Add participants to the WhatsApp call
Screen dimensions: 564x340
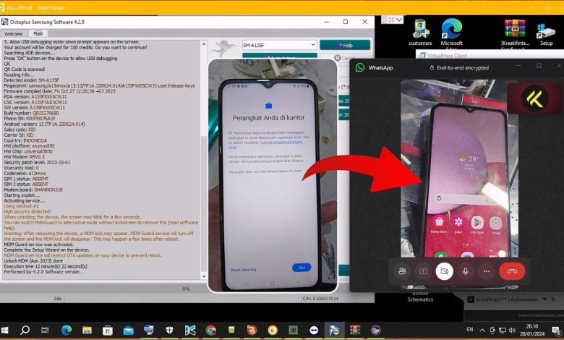(x=401, y=271)
